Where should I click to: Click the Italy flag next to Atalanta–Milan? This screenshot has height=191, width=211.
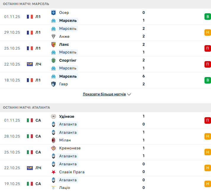[x=30, y=136]
